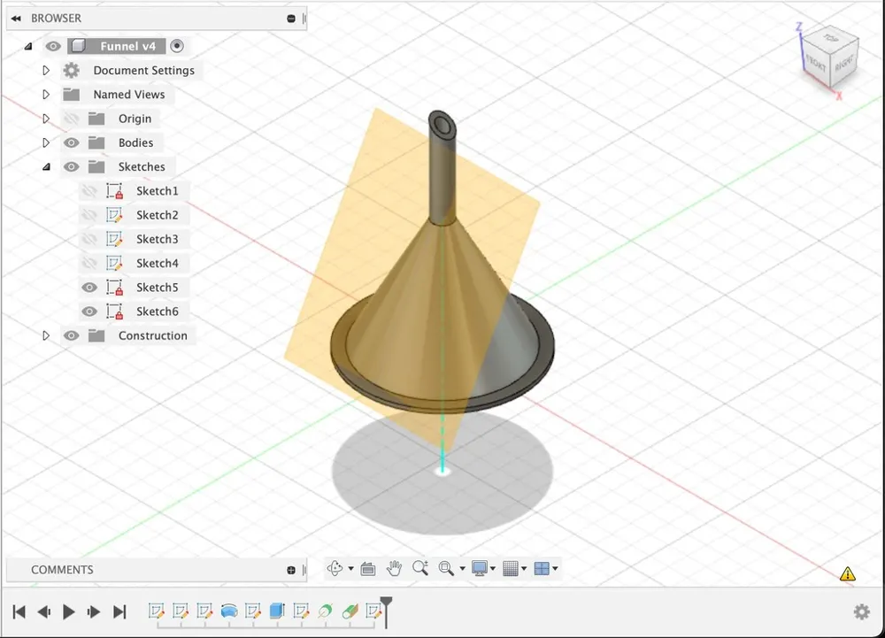Select the Sketch2 tree item label

158,215
